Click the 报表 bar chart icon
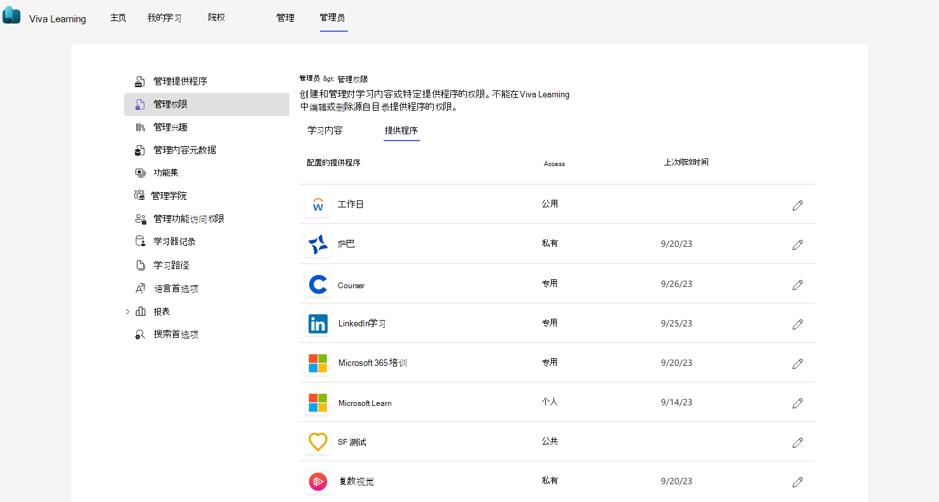This screenshot has height=502, width=939. pos(140,311)
